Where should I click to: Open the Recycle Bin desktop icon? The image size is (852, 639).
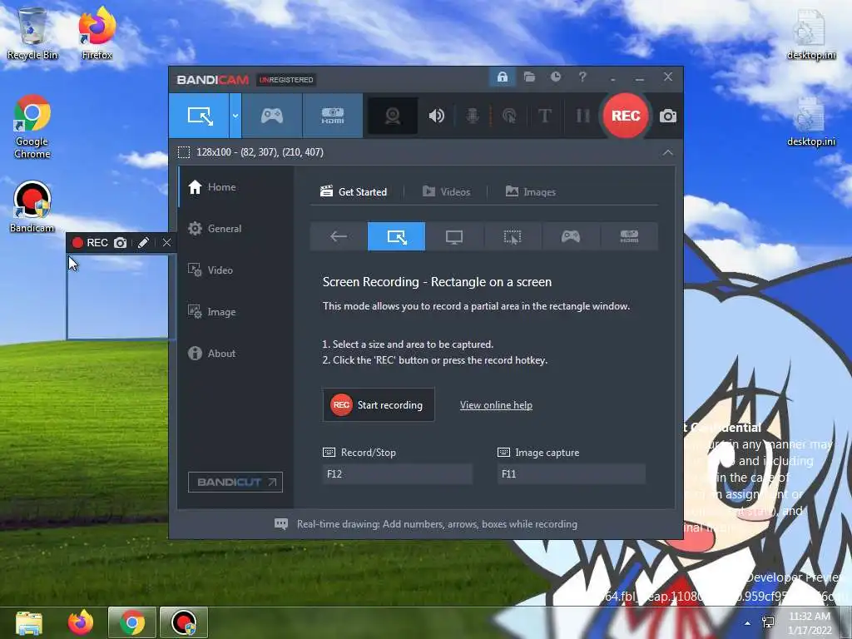(32, 33)
